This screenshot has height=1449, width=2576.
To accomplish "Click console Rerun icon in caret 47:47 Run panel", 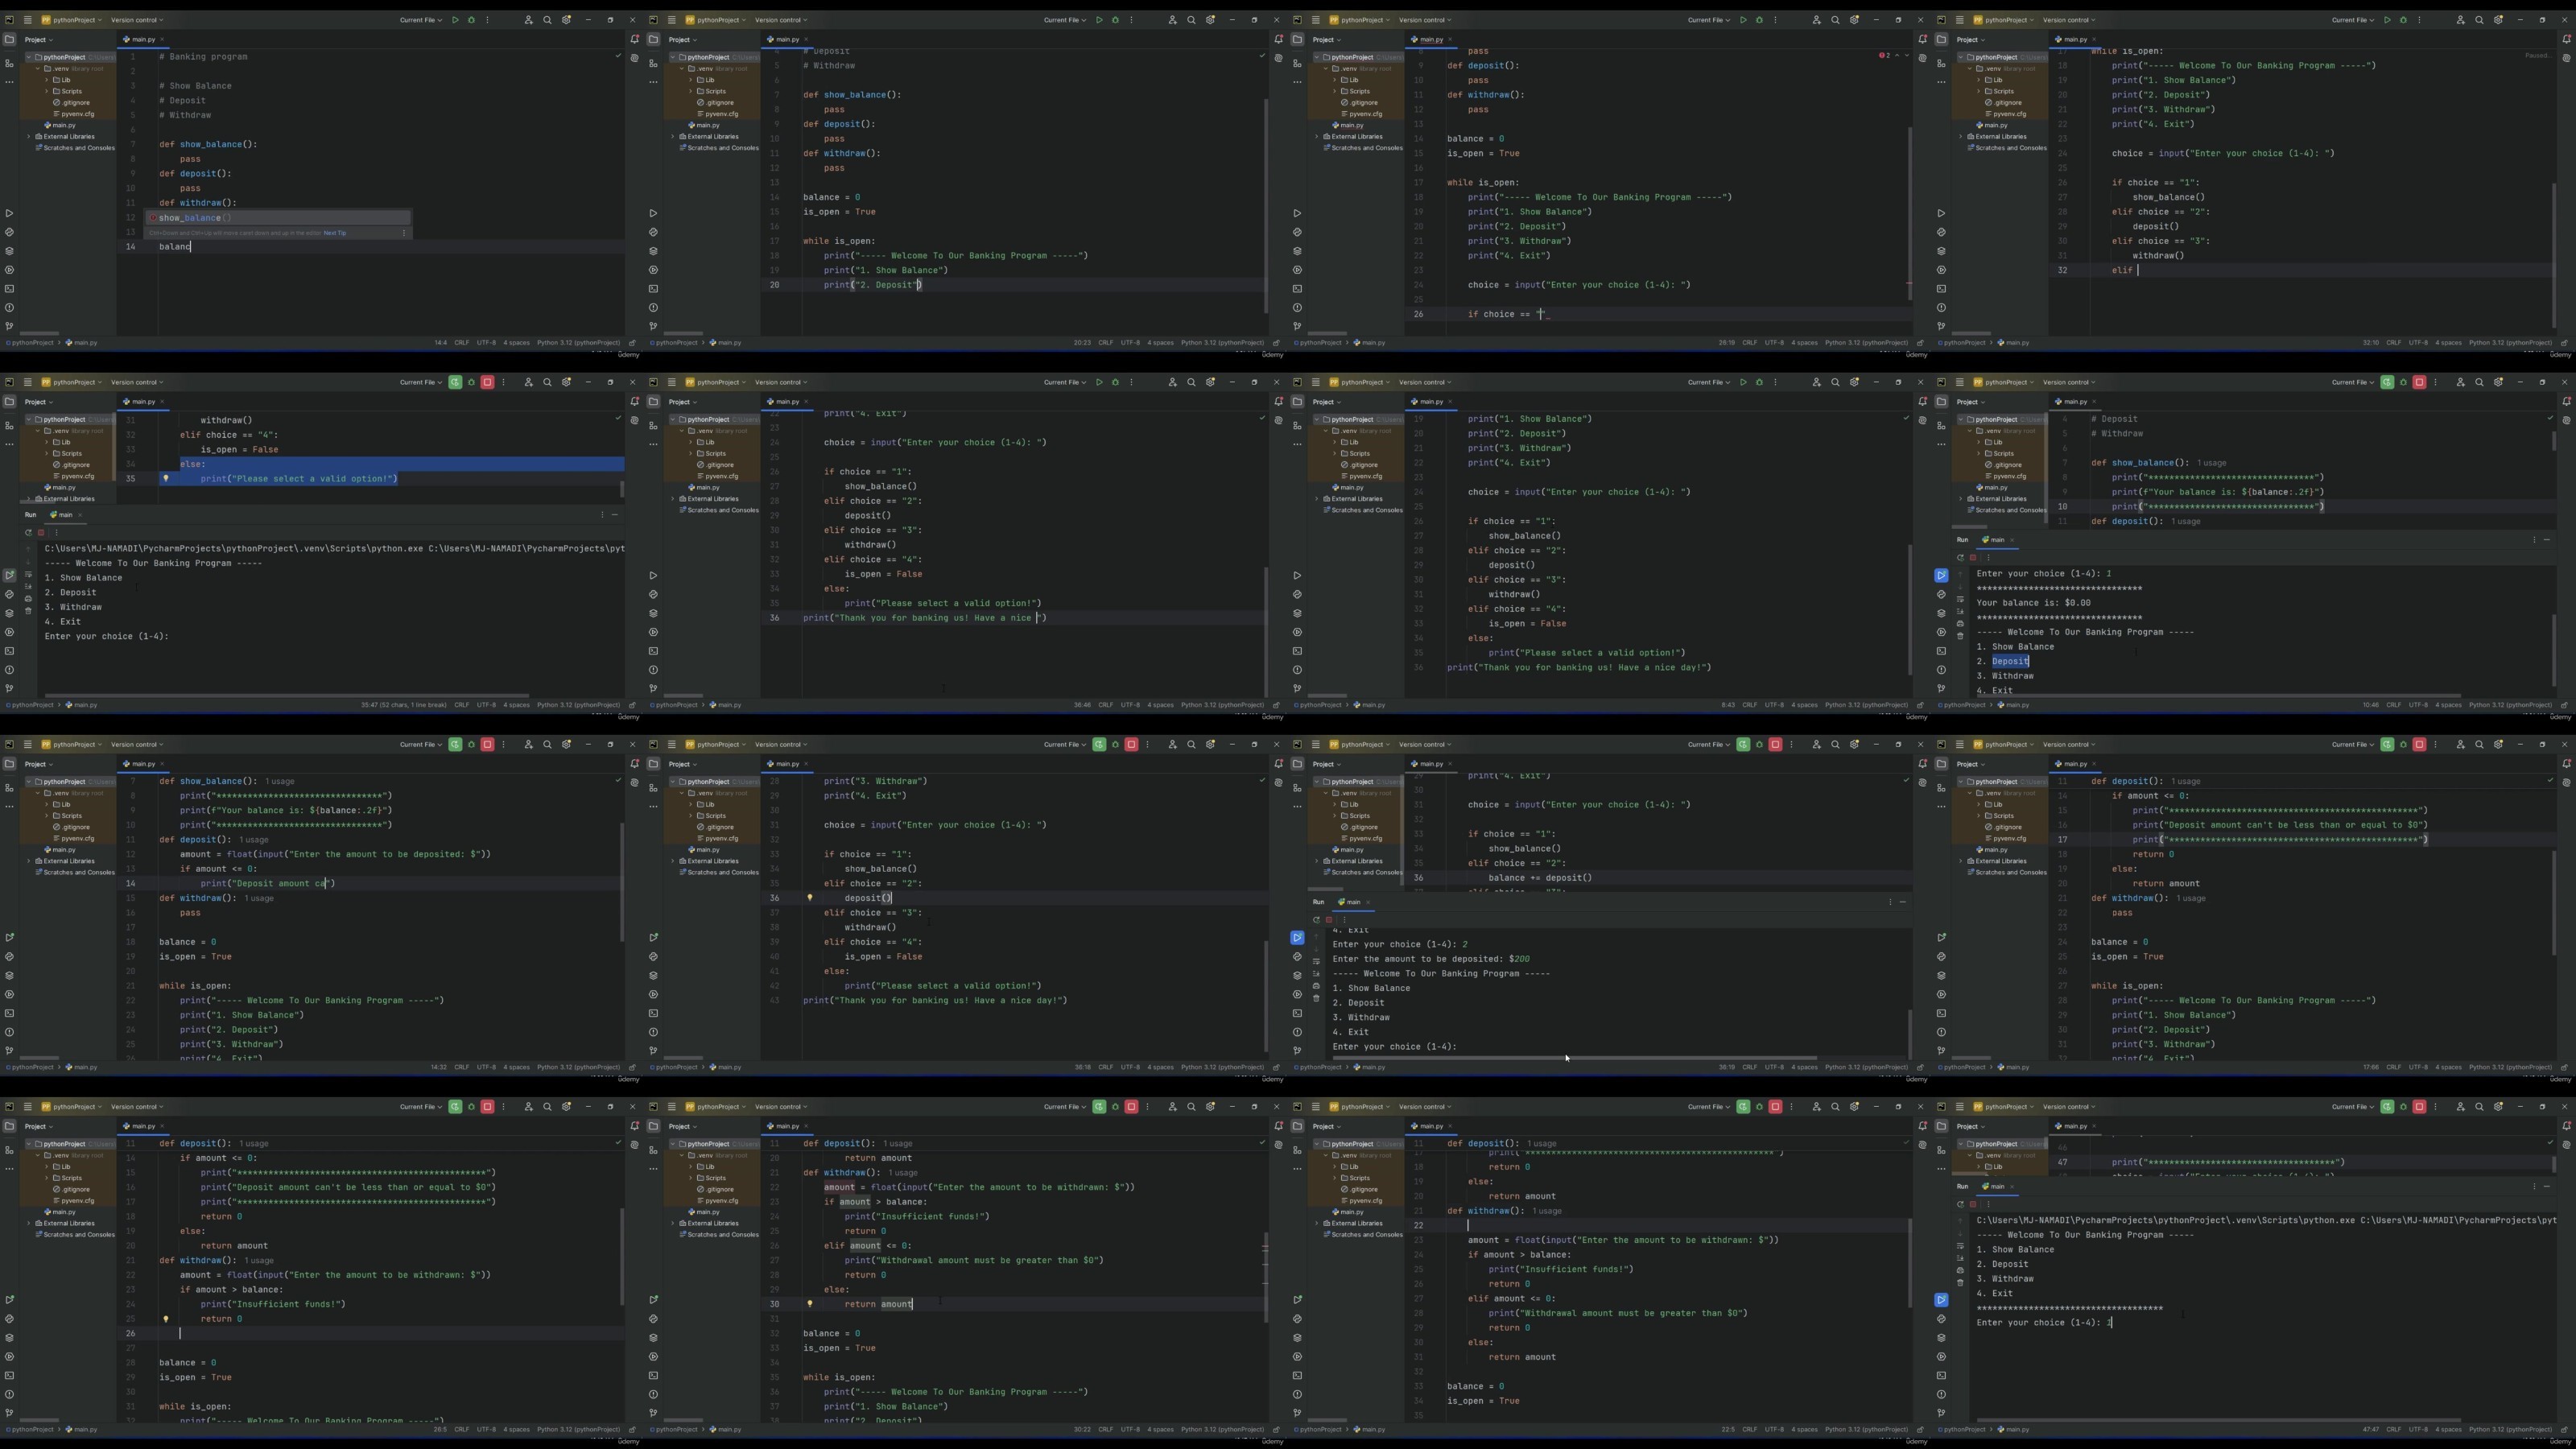I will point(1960,1204).
